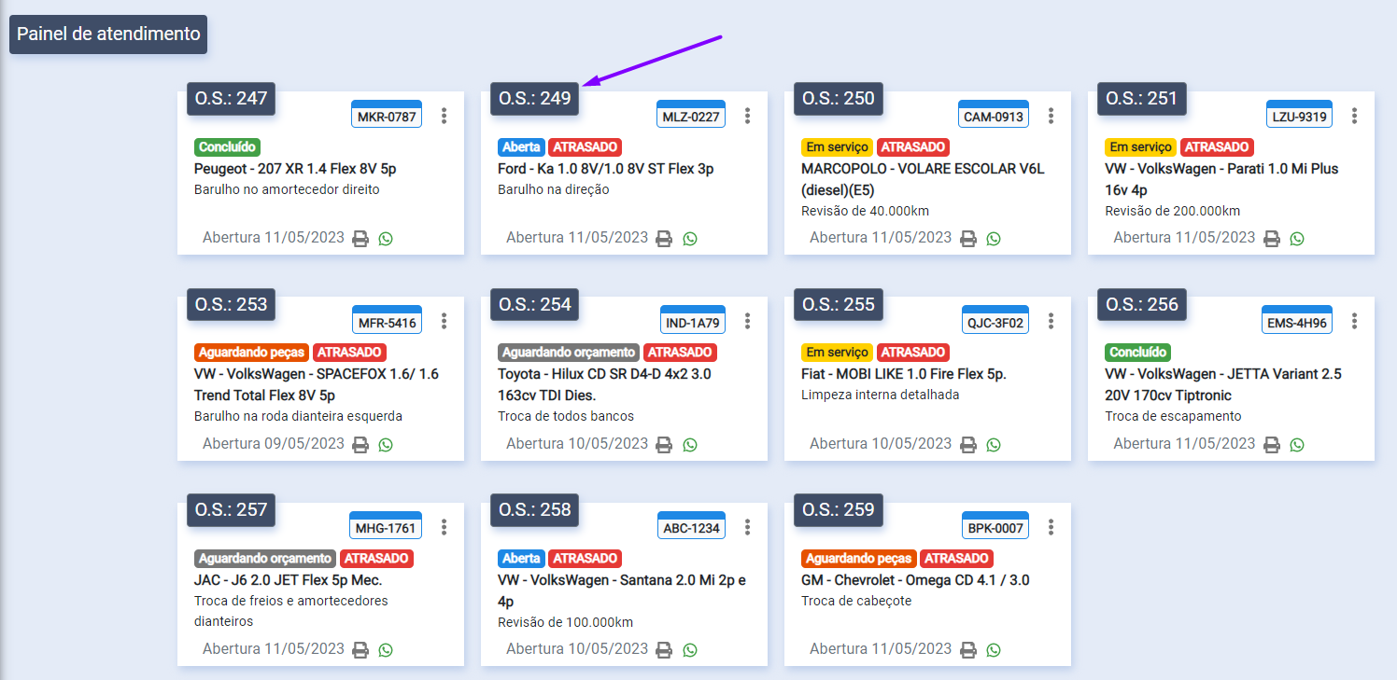
Task: Open WhatsApp icon on O.S. 255 card
Action: pyautogui.click(x=994, y=445)
